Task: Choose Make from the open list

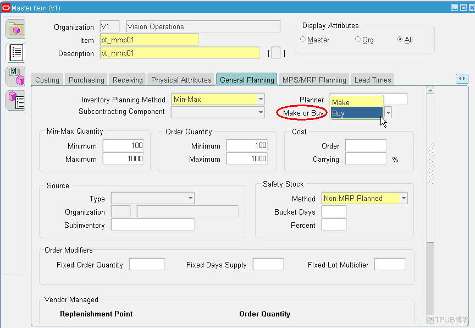Action: pos(356,102)
